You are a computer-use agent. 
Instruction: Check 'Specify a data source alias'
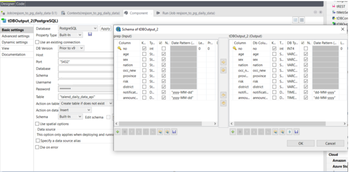click(38, 141)
